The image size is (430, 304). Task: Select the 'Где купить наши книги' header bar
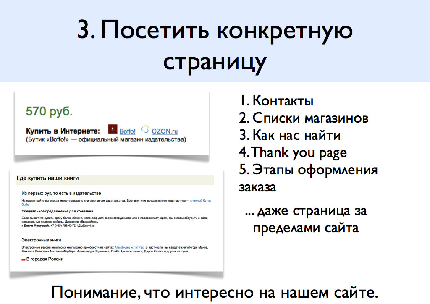point(114,178)
